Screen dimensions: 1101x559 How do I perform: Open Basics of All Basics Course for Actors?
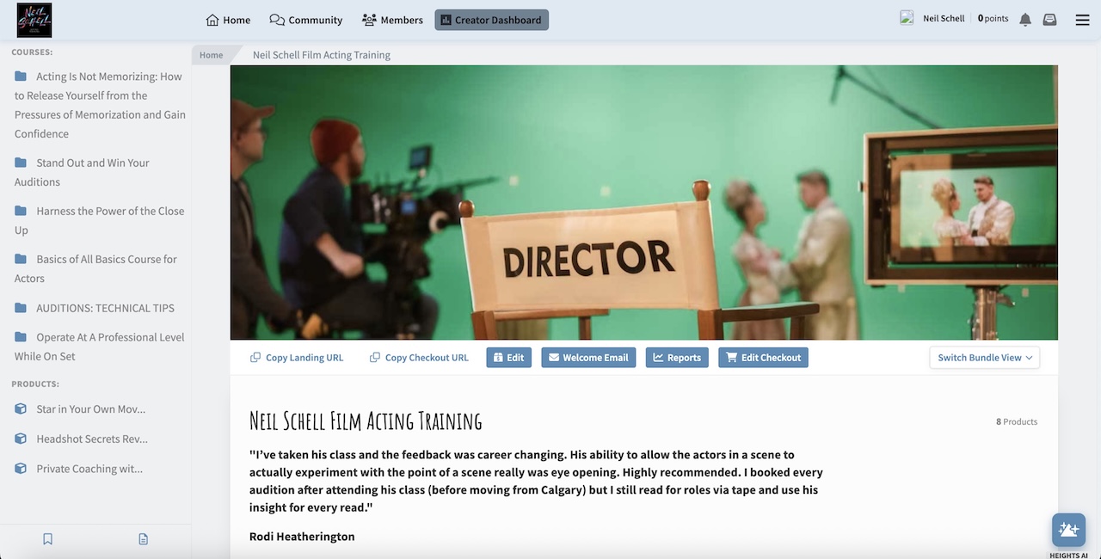point(95,268)
